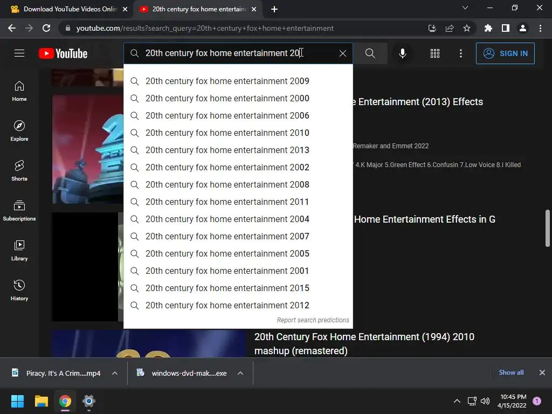Open Chrome extensions puzzle icon
552x414 pixels.
pyautogui.click(x=488, y=28)
